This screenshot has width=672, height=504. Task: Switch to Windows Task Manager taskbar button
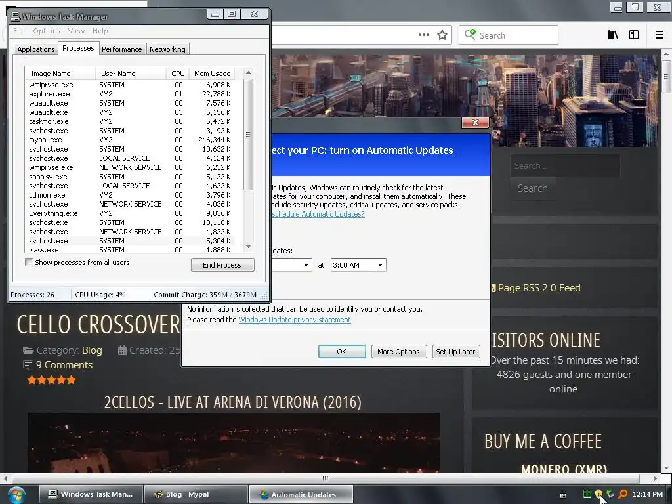(x=91, y=494)
